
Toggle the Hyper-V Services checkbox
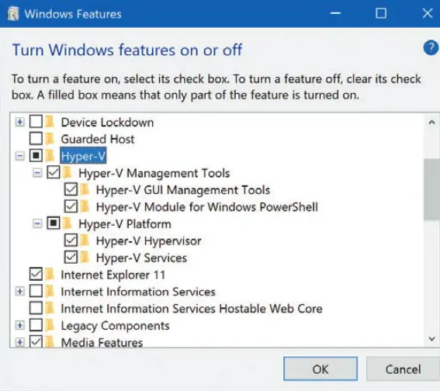(x=71, y=258)
